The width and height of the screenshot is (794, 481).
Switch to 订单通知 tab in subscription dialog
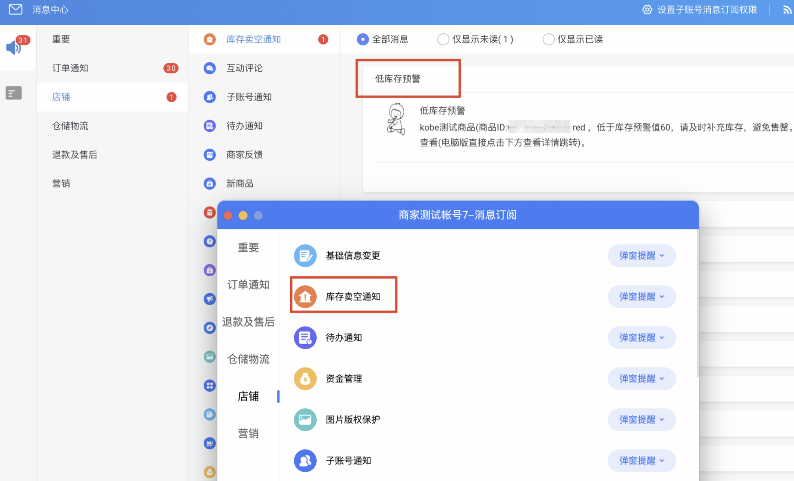pos(248,285)
